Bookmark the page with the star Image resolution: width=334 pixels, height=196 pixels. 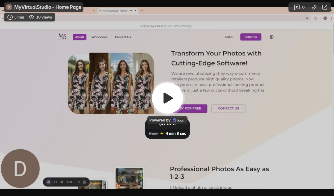click(x=307, y=18)
